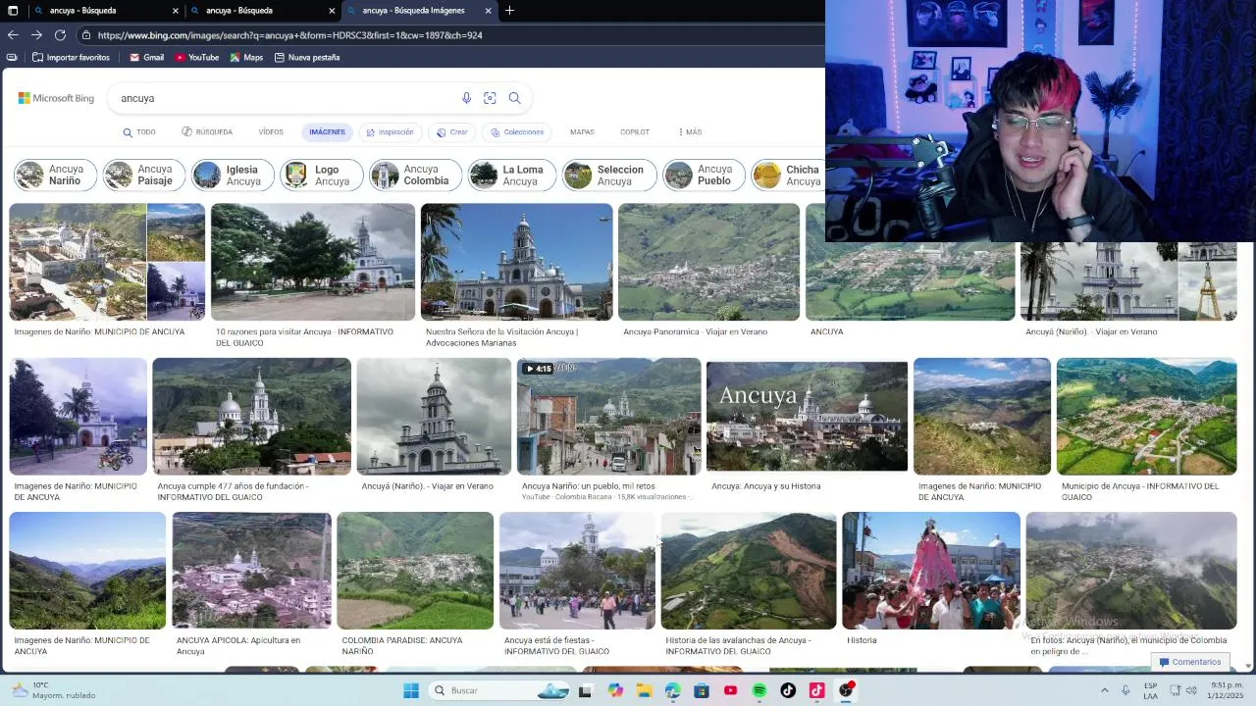Select the 'Iglesia Ancuya' filter chip
The height and width of the screenshot is (706, 1256).
(x=233, y=175)
